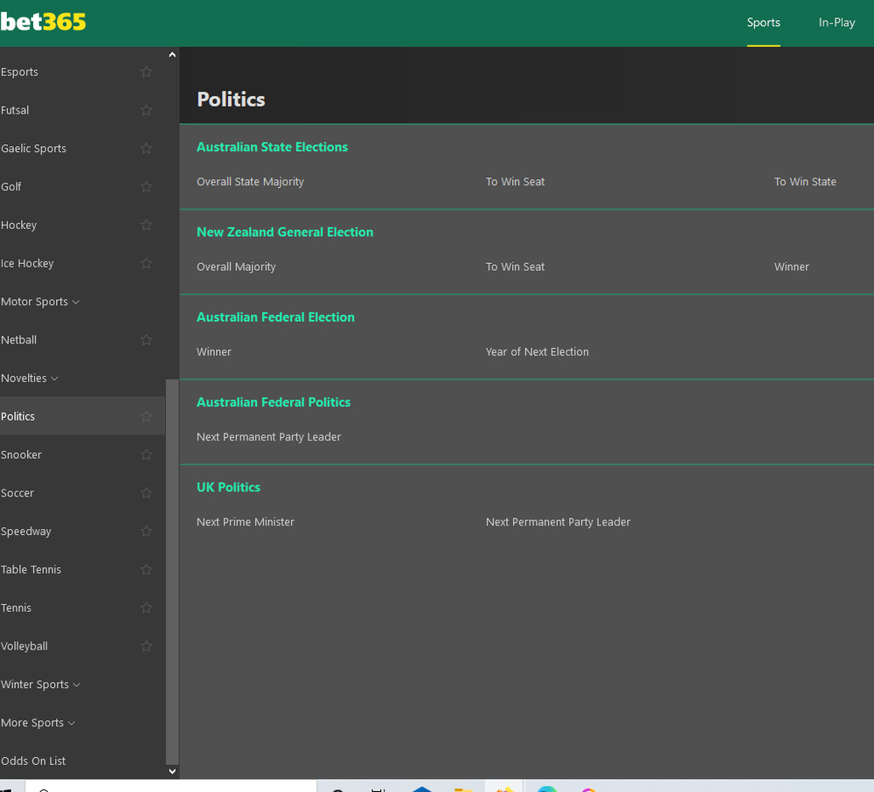Click the bet365 logo
This screenshot has width=874, height=792.
pos(44,22)
